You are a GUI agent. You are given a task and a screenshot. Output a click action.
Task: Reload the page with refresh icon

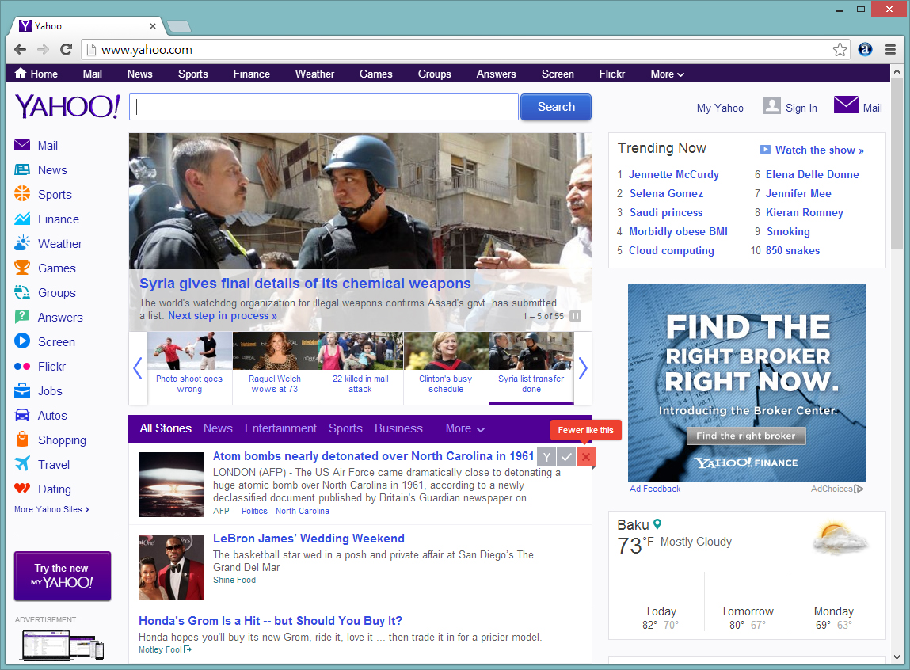click(x=67, y=50)
